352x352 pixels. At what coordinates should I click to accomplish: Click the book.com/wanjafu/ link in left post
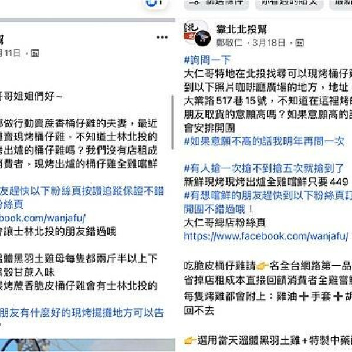42,218
